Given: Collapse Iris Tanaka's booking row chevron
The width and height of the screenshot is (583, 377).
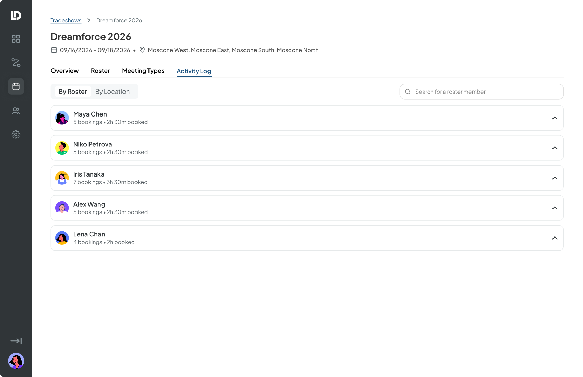Looking at the screenshot, I should tap(555, 178).
